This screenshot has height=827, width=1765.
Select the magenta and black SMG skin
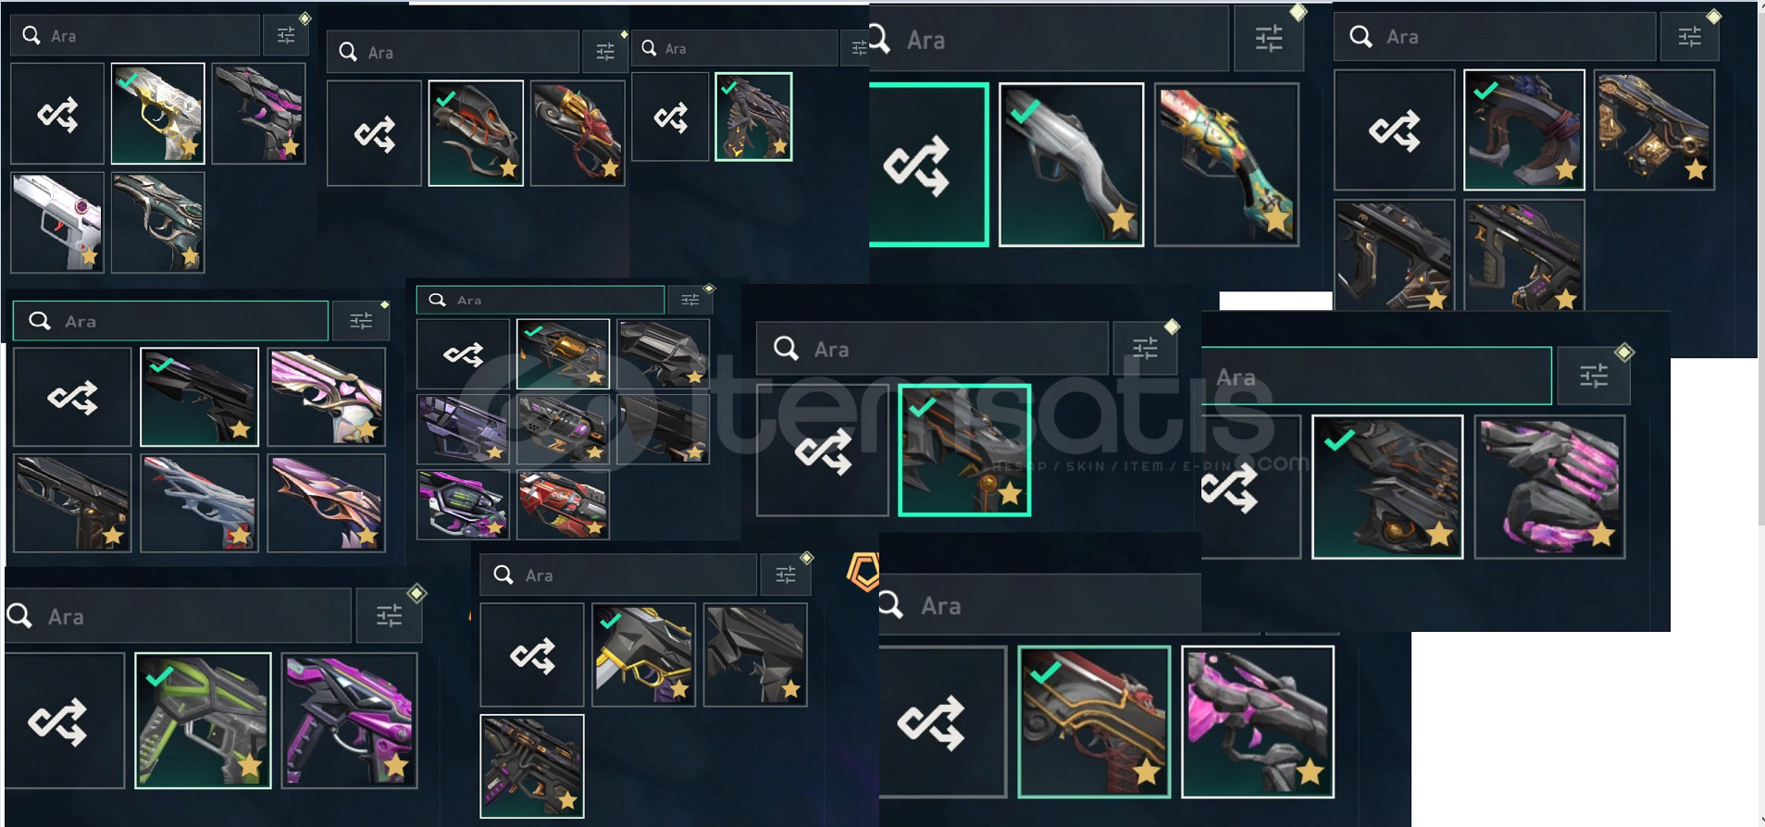click(349, 721)
